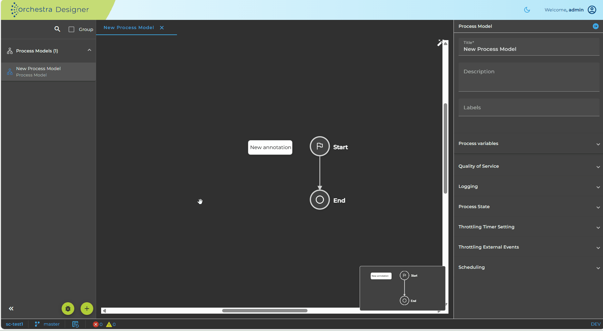Viewport: 603px width, 331px height.
Task: Open the admin user profile icon
Action: 592,10
